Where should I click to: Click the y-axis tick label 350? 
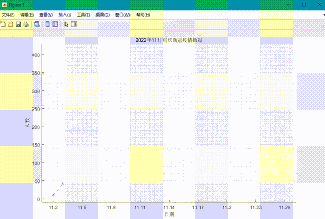[36, 73]
